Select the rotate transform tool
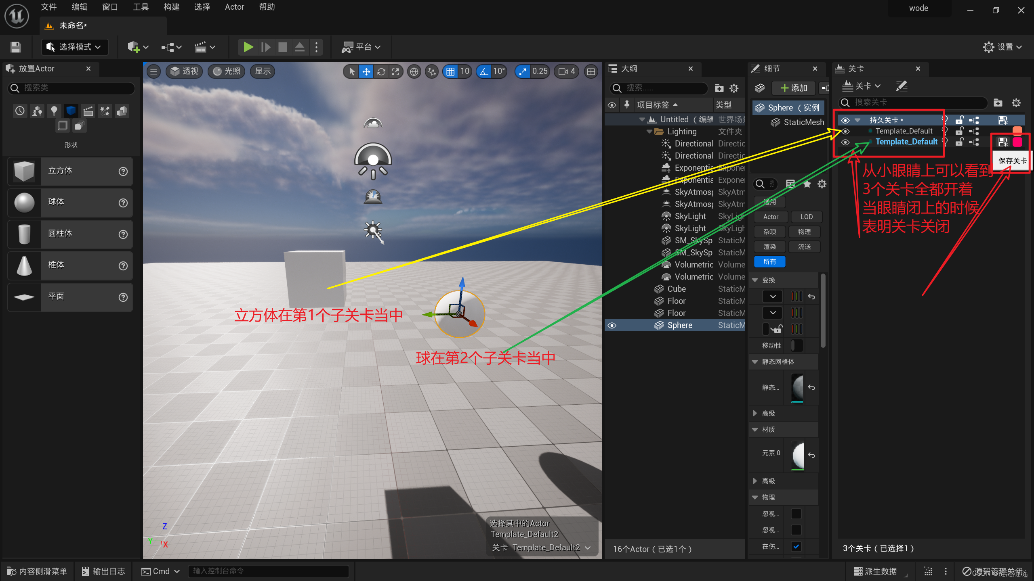This screenshot has height=581, width=1034. [x=381, y=72]
